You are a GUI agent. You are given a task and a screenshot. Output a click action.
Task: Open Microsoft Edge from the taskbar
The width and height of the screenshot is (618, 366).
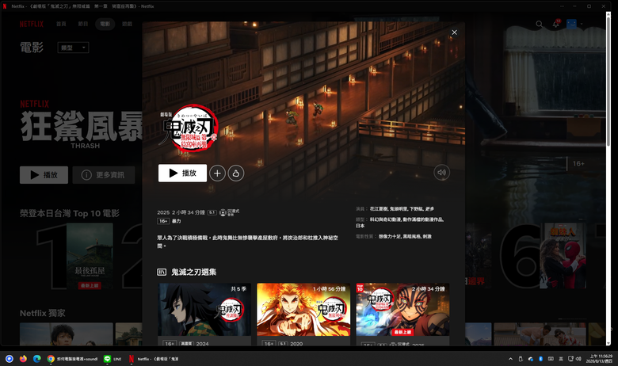pyautogui.click(x=37, y=359)
